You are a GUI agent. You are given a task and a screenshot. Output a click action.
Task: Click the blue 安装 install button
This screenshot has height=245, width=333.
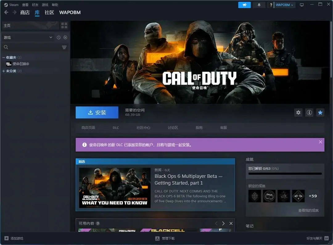[x=97, y=112]
